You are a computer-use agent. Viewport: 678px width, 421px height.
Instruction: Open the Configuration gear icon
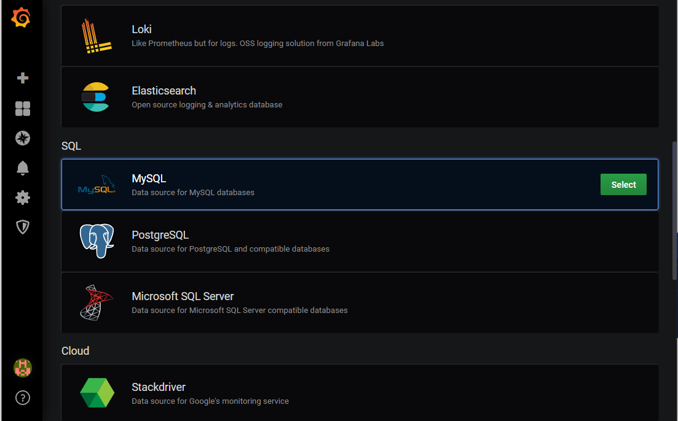coord(23,198)
